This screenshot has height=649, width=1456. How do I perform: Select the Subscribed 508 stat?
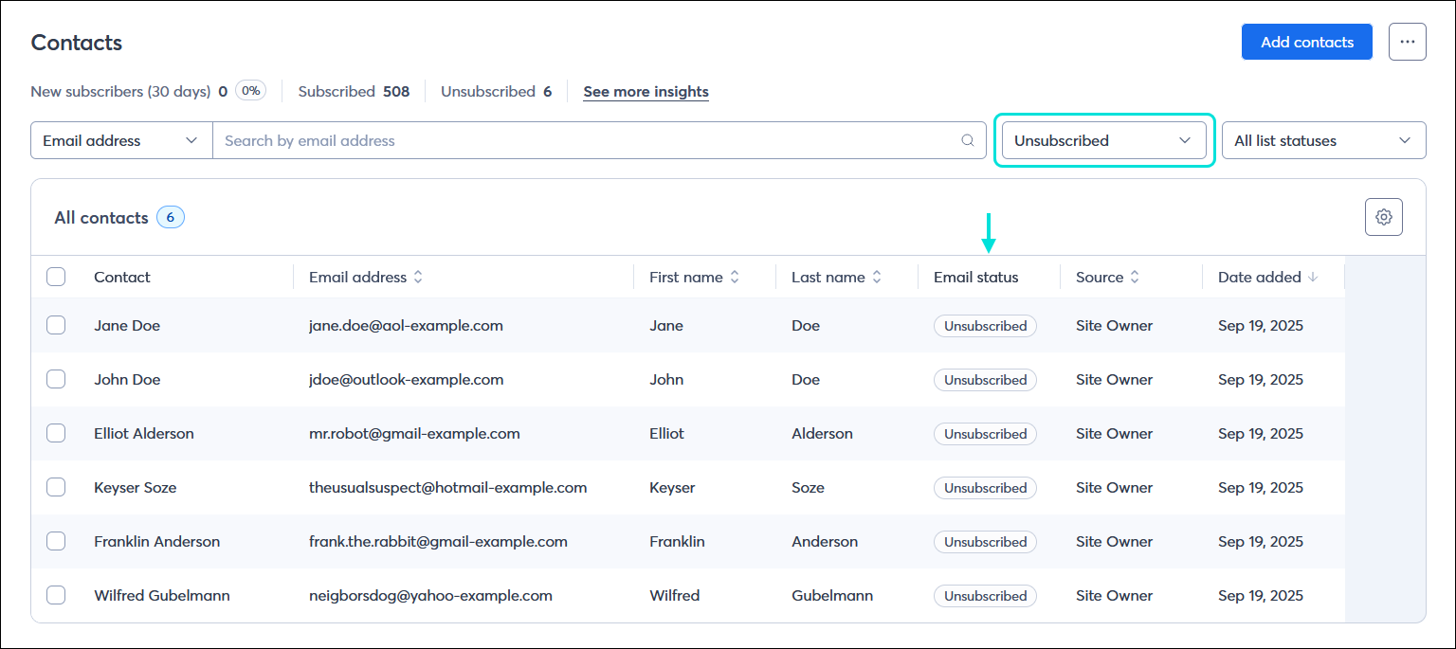click(354, 91)
